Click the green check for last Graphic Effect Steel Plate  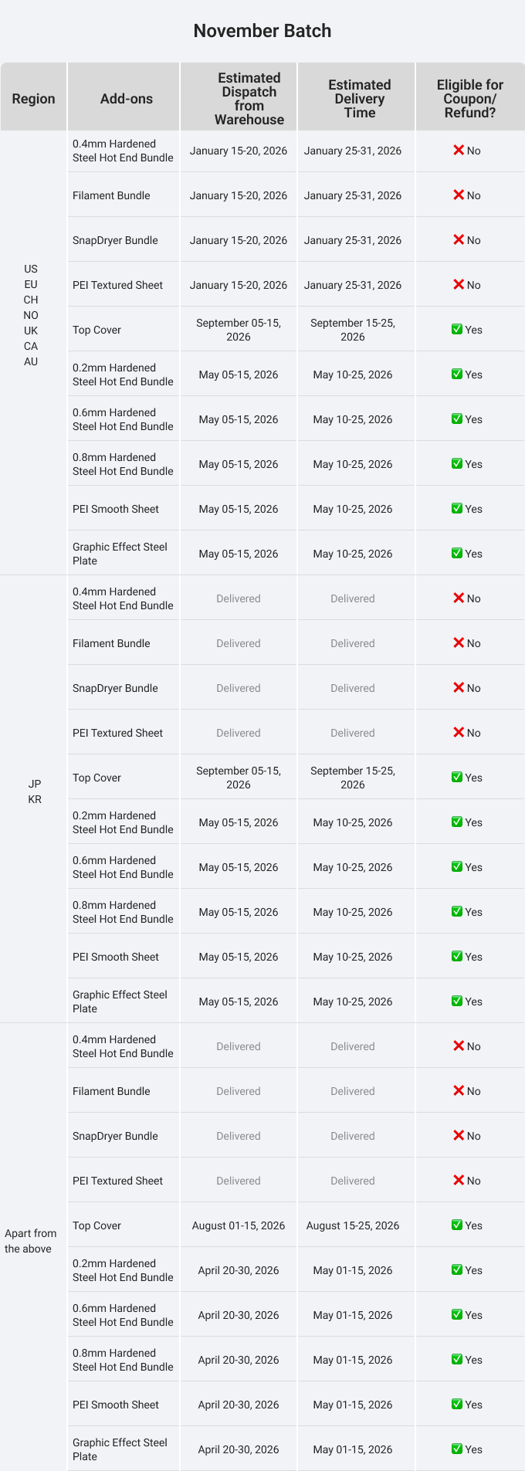pos(457,1449)
